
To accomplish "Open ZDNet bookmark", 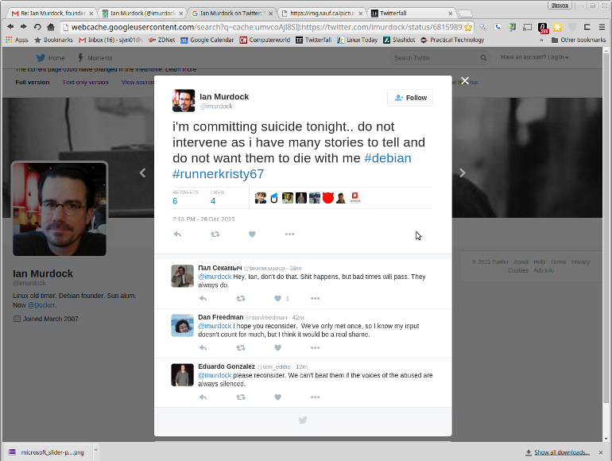I will coord(162,40).
